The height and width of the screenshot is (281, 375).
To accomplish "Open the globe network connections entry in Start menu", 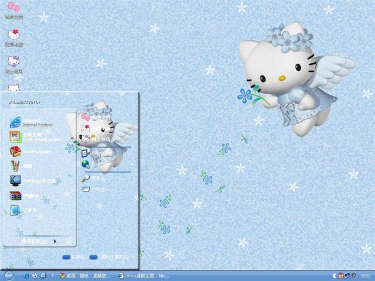I will pos(93,164).
